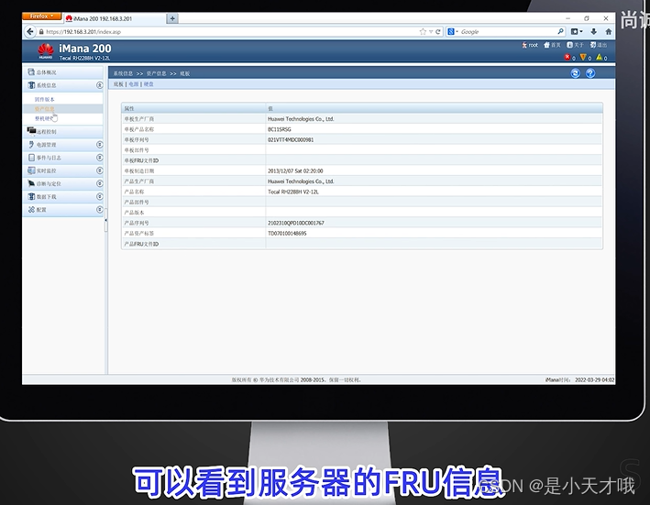Expand the 配置 section chevron

[100, 210]
